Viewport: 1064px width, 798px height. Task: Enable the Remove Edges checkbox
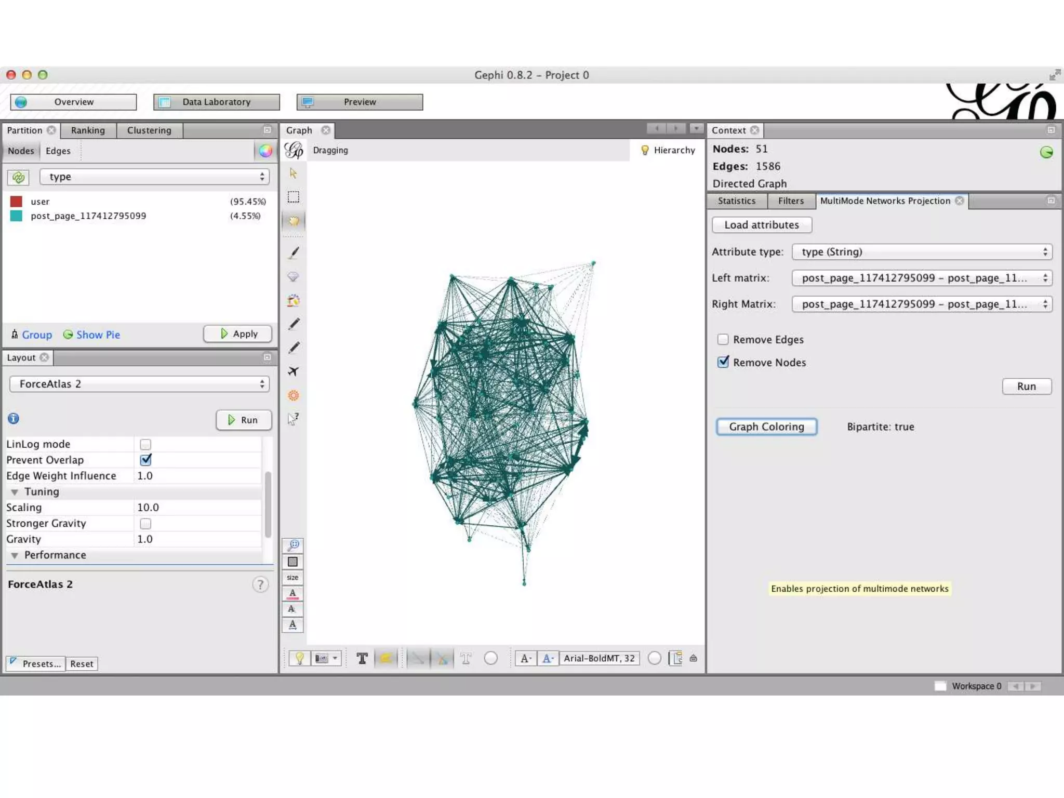tap(723, 339)
